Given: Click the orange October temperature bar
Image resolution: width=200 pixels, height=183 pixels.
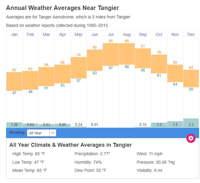Looking at the screenshot, I should (x=159, y=64).
